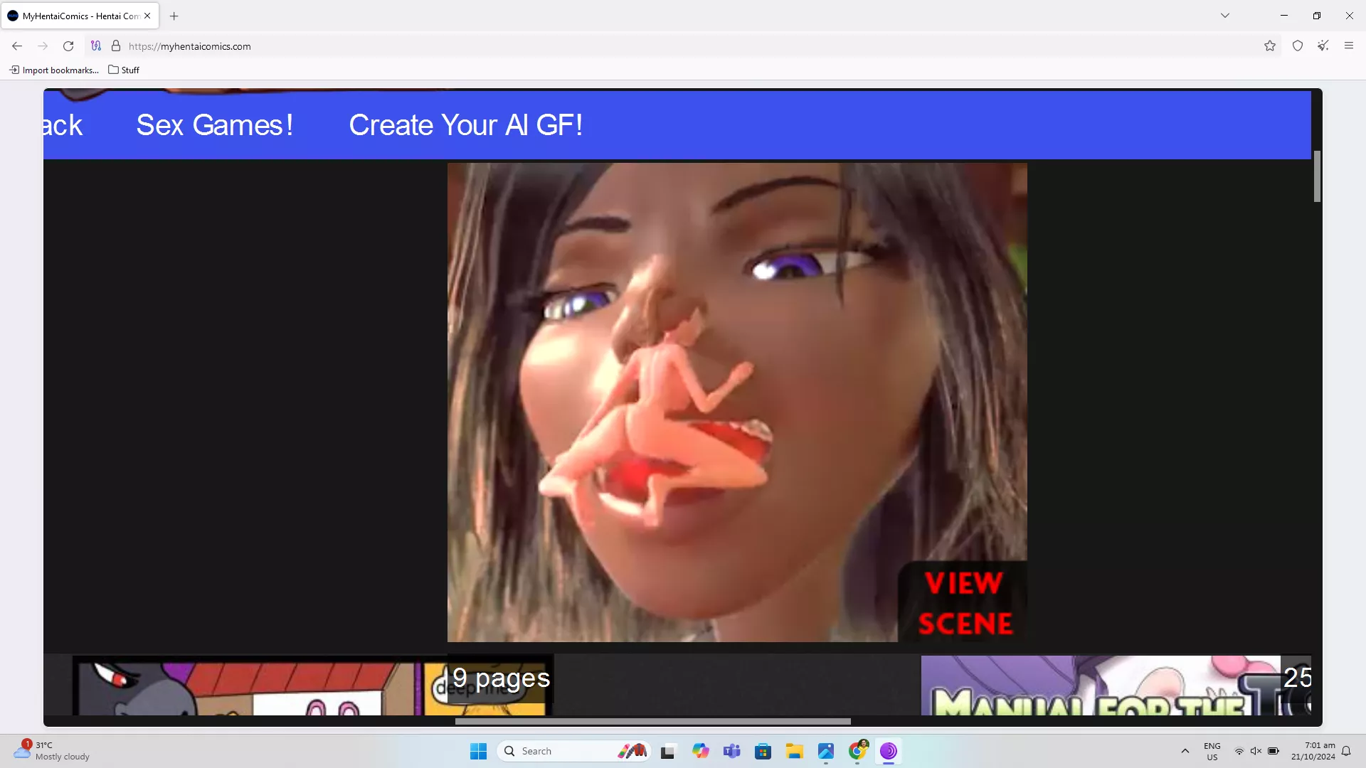Image resolution: width=1366 pixels, height=768 pixels.
Task: Open Google Chrome from the taskbar
Action: click(x=858, y=751)
